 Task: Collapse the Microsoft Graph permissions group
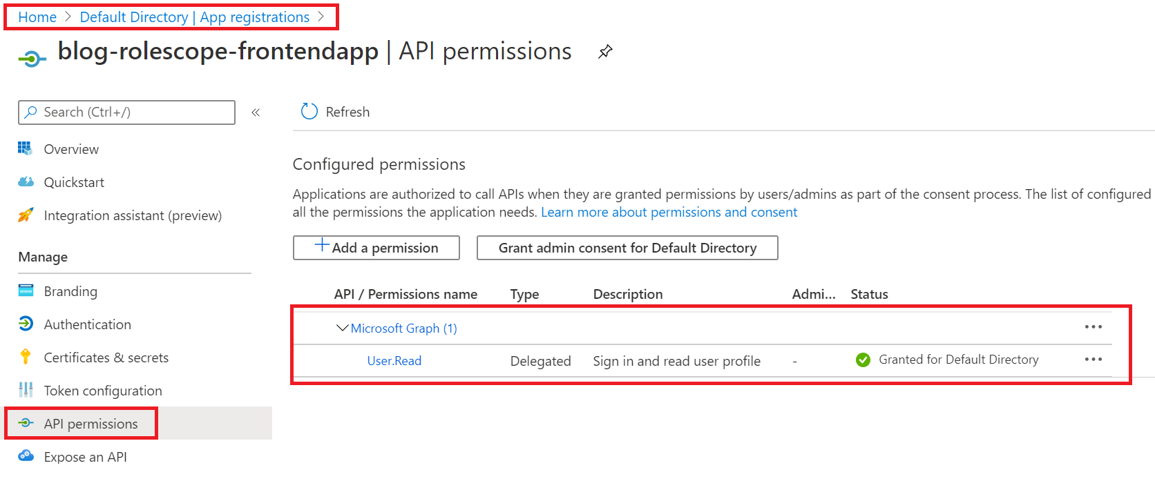pos(342,328)
